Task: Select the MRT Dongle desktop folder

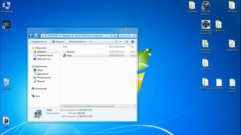Action: pos(206,84)
